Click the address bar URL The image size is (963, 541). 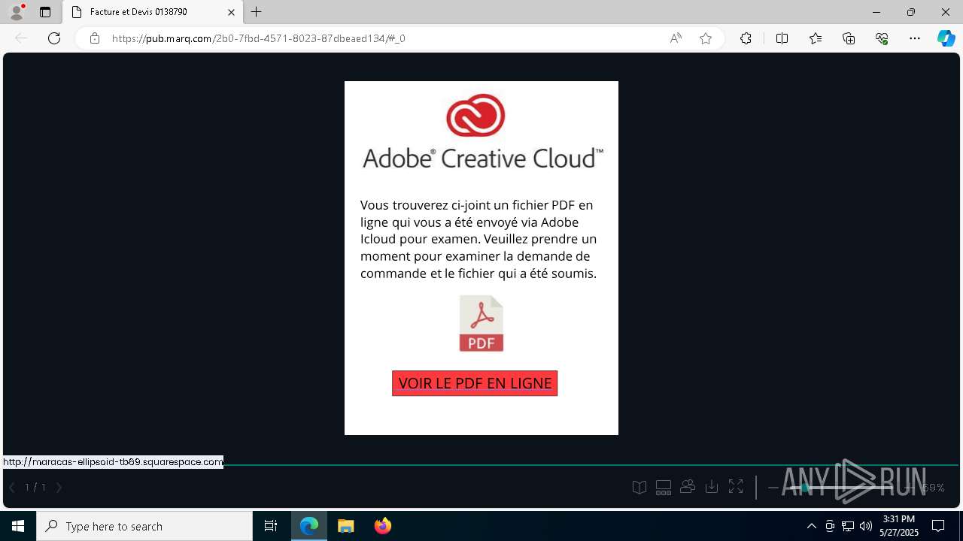[259, 38]
